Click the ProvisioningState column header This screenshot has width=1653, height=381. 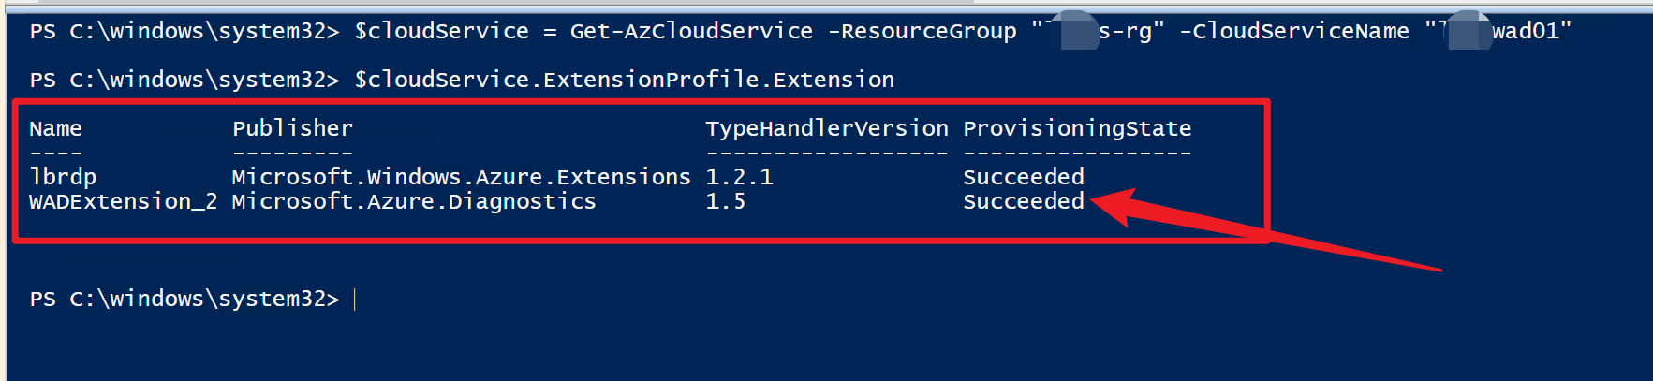point(1077,128)
